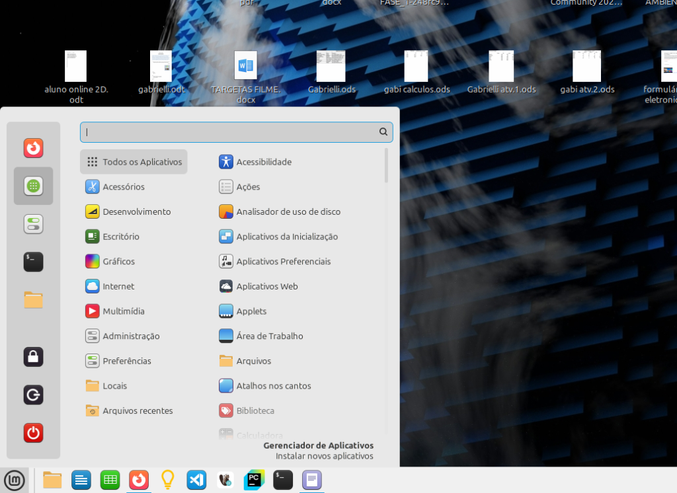Screen dimensions: 677x493
Task: Click the logout icon in the sidebar
Action: 33,395
